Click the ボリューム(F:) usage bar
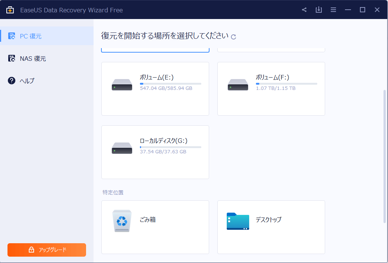 pos(287,84)
